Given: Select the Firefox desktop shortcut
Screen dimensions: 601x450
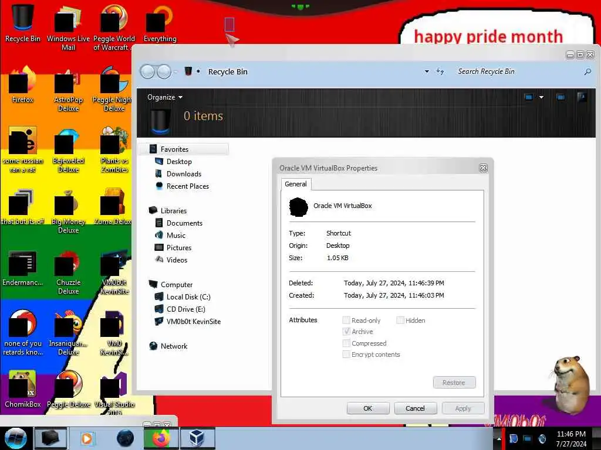Looking at the screenshot, I should 22,84.
